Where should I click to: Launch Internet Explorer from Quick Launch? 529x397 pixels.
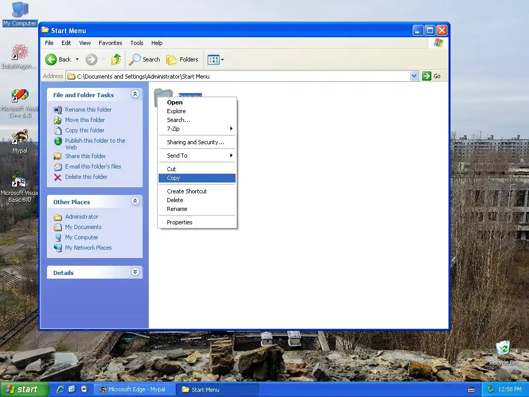pyautogui.click(x=60, y=389)
